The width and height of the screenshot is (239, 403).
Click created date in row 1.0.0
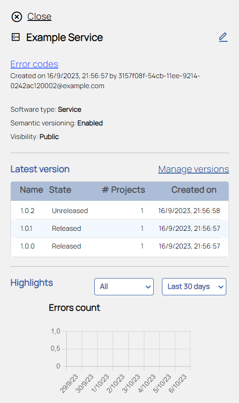coord(189,246)
